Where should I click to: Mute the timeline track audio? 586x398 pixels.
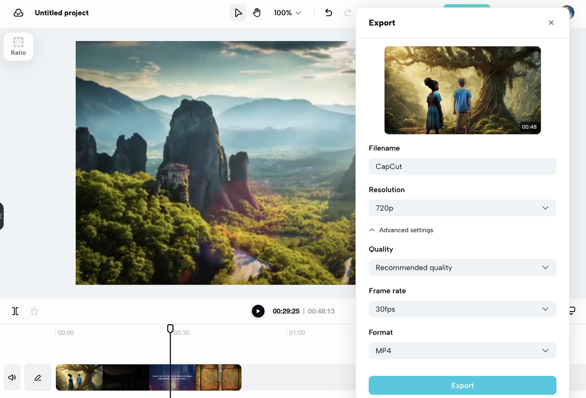[12, 377]
